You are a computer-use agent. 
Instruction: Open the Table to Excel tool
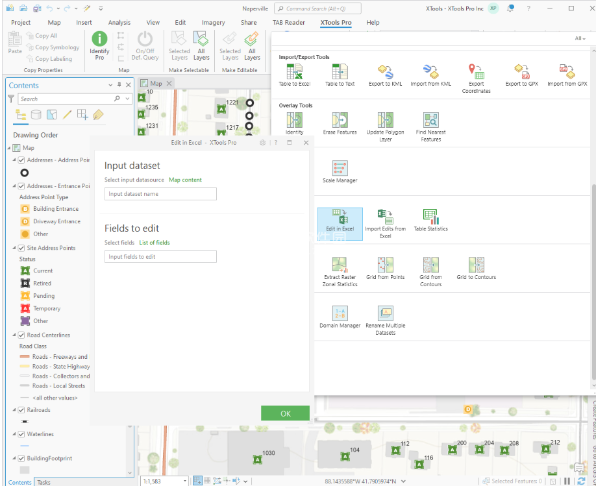(x=294, y=75)
